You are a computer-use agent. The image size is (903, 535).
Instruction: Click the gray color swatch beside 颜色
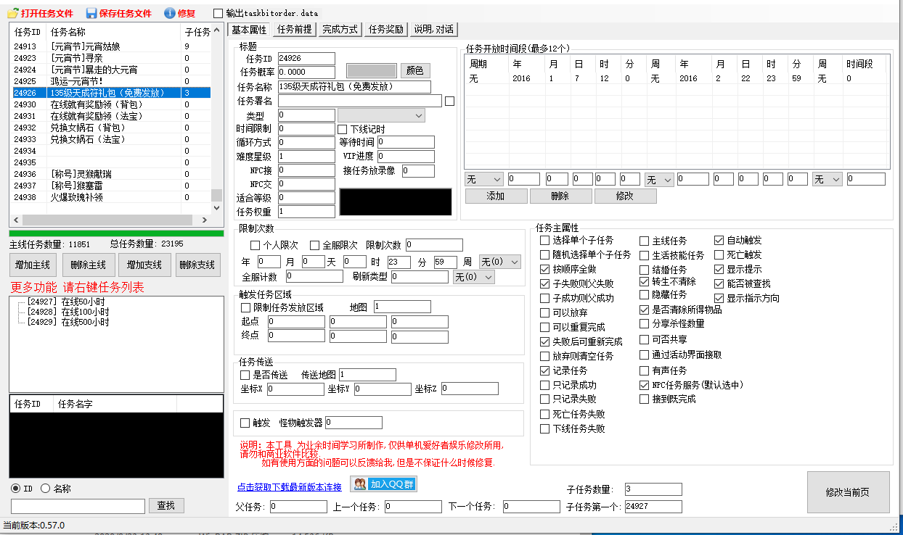point(372,70)
